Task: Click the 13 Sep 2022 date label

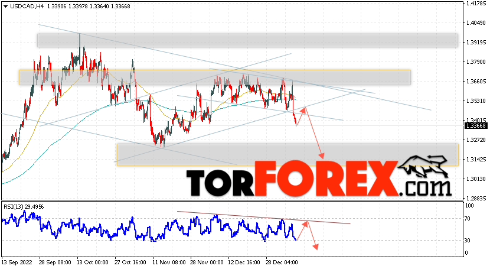Action: tap(17, 262)
